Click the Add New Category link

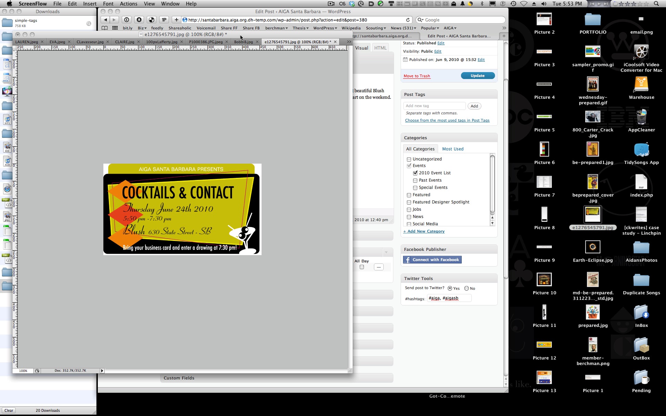[x=424, y=231]
